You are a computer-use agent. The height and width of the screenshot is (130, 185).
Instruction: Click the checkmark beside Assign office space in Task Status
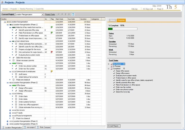(x=114, y=71)
